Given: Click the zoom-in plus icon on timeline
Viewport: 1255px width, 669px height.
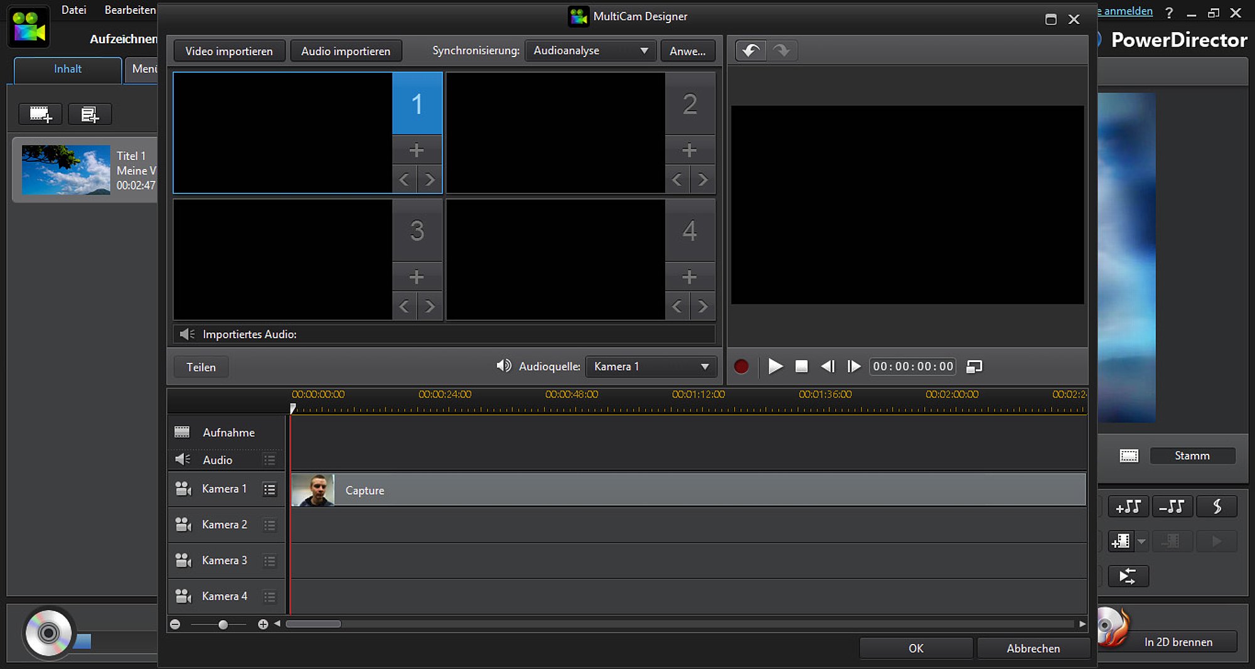Looking at the screenshot, I should coord(263,624).
